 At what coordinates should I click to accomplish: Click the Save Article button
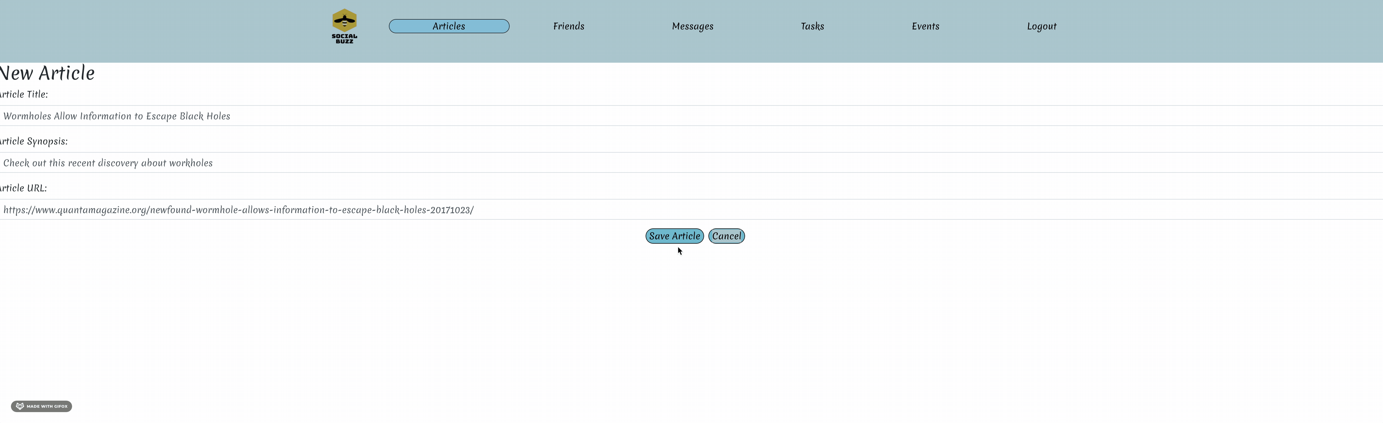[674, 236]
